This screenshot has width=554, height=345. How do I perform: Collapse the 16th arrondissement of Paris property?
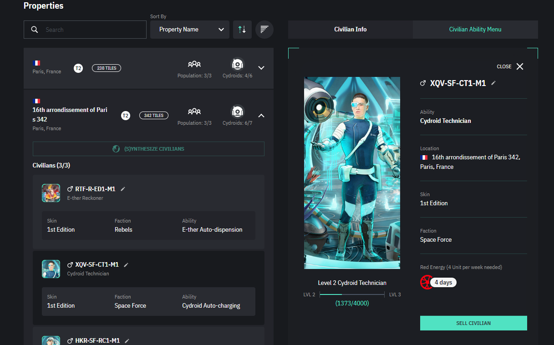(261, 116)
